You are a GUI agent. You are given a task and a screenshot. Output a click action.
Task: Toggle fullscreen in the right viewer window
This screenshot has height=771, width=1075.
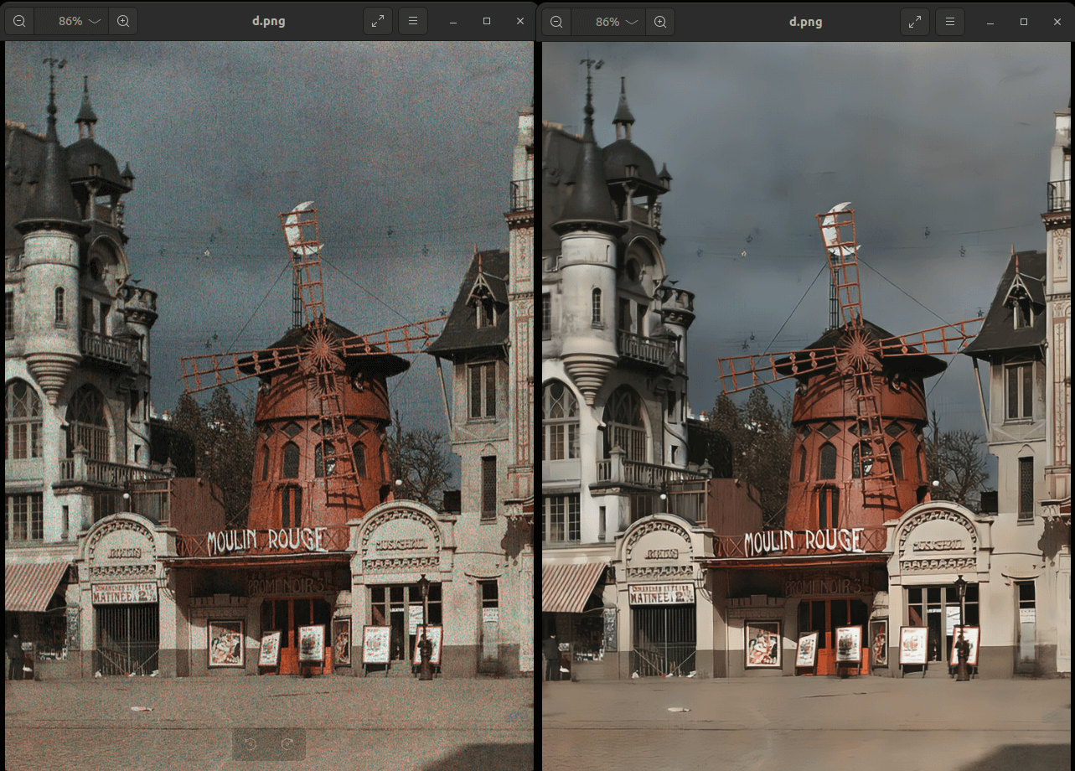click(915, 21)
